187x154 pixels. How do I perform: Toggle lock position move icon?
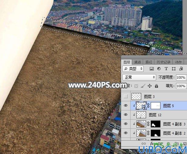[x=149, y=86]
